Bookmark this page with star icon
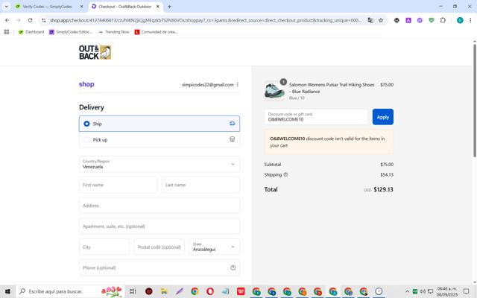Viewport: 477px width, 298px height. (381, 20)
